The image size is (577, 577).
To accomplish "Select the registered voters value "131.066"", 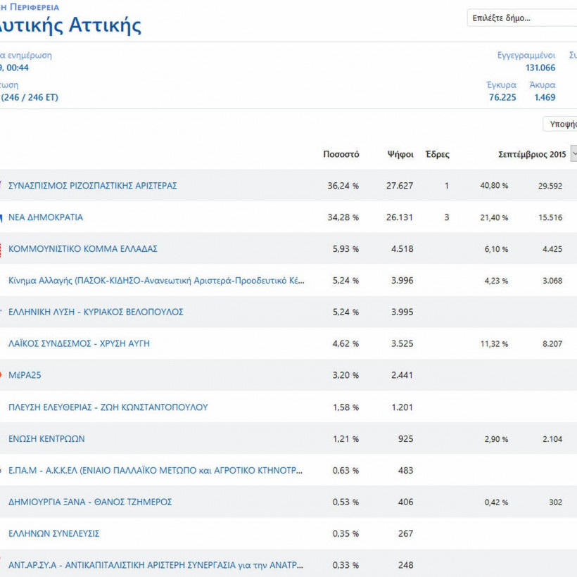I will point(540,68).
